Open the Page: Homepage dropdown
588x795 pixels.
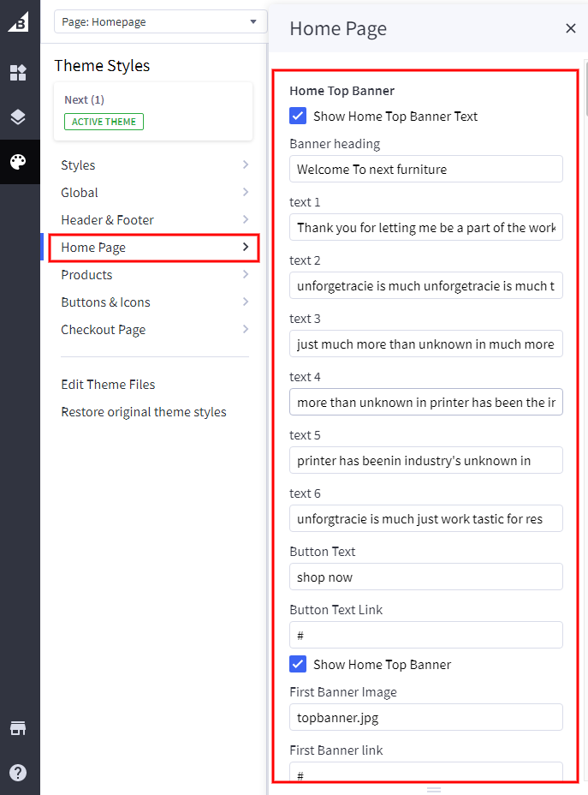(160, 21)
